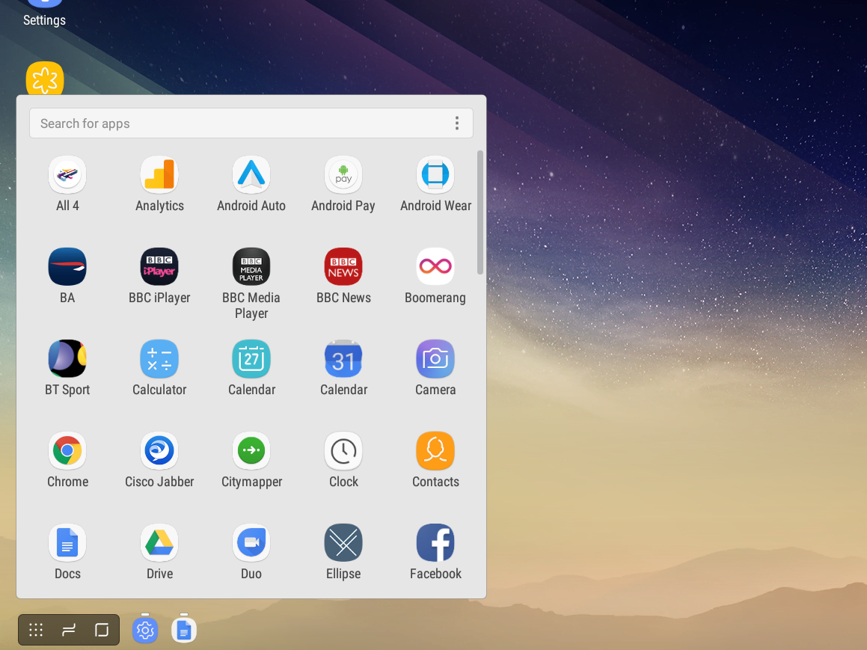Open the Android Wear app

[x=435, y=175]
